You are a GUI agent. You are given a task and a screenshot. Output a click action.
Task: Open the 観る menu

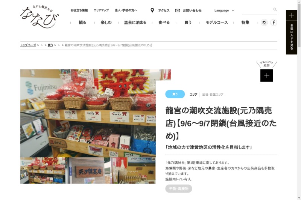coord(82,23)
